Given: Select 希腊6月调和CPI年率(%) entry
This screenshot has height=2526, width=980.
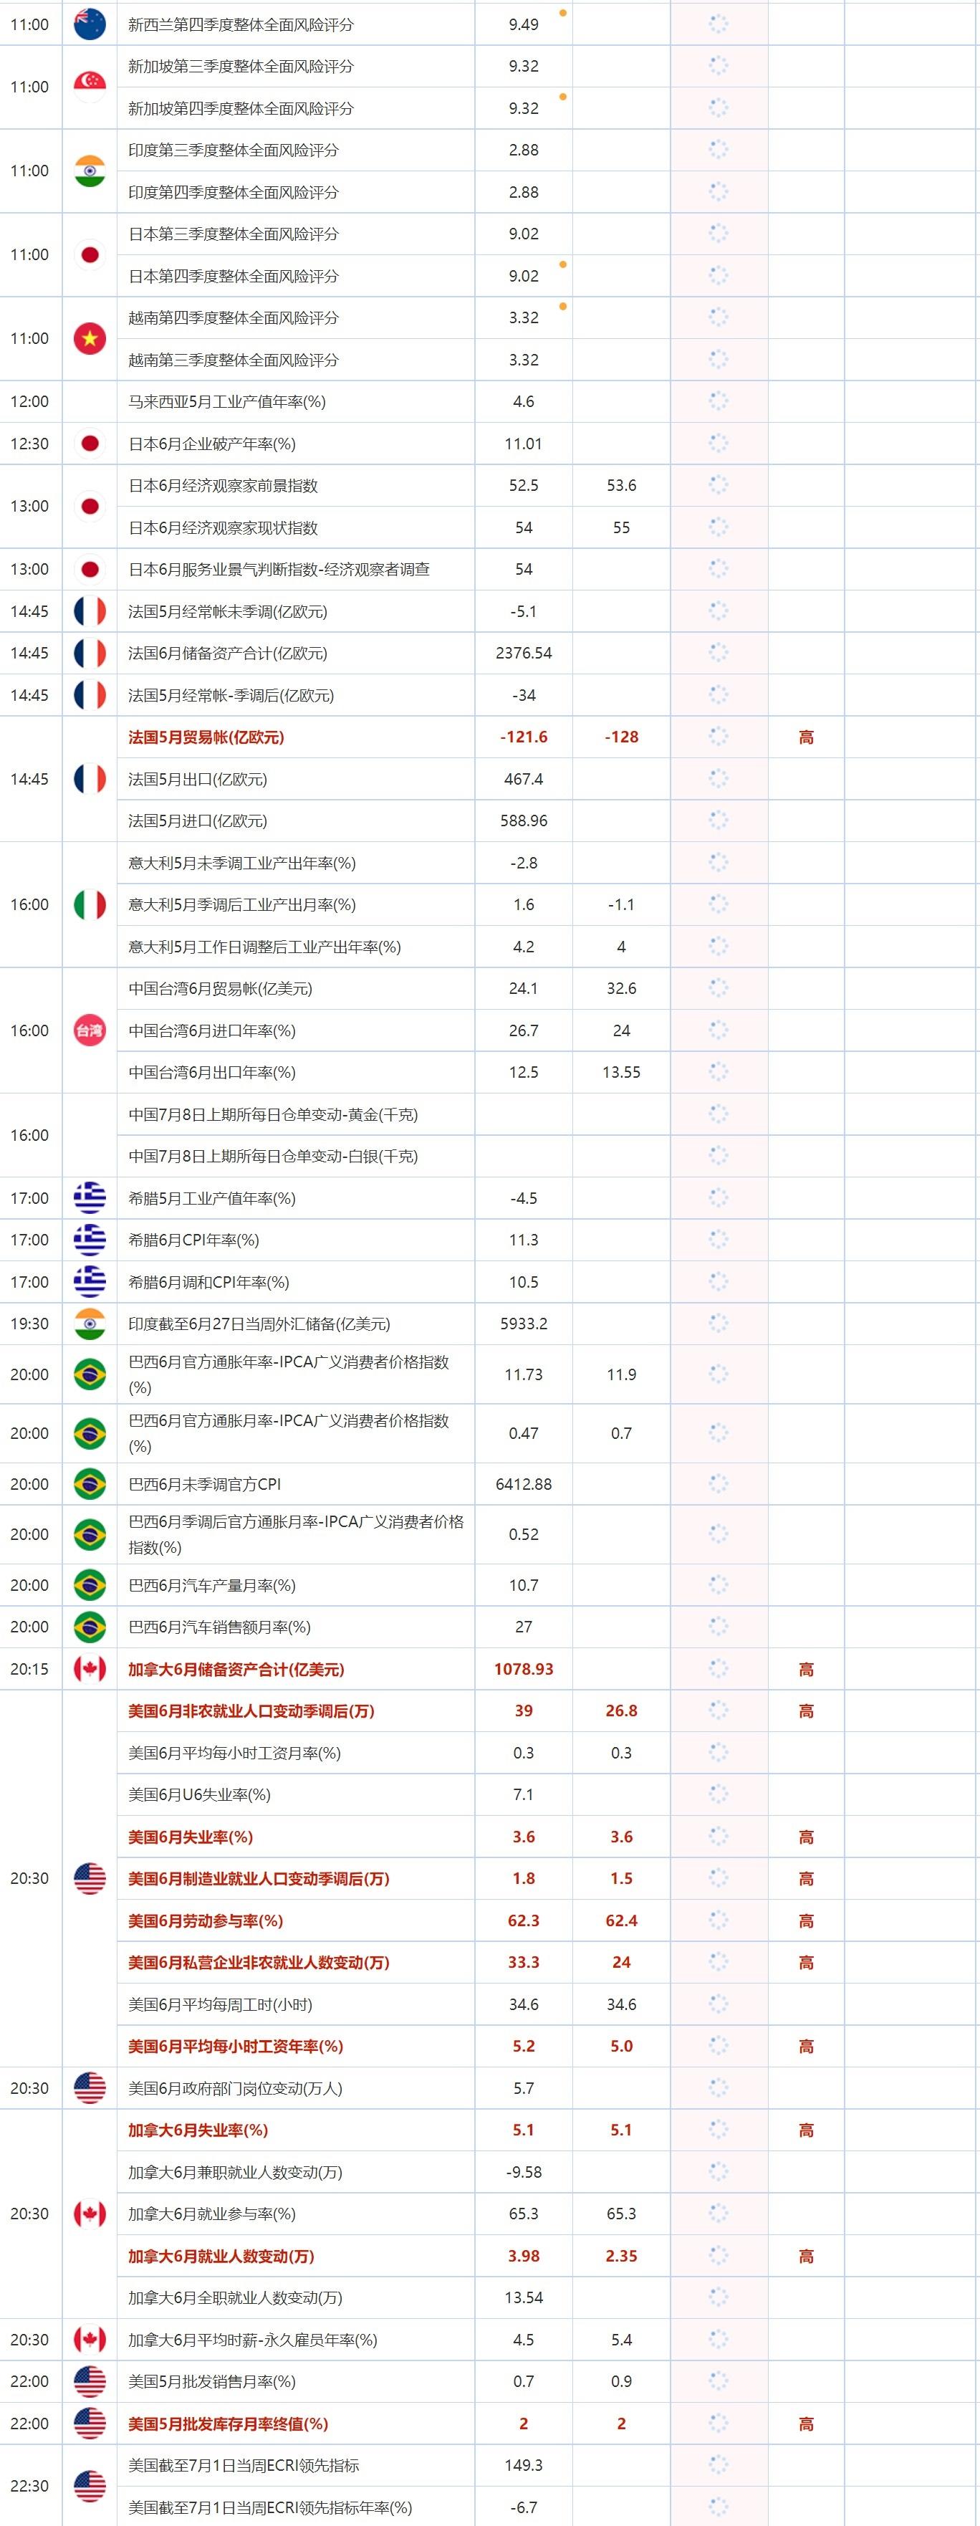Looking at the screenshot, I should click(208, 1281).
